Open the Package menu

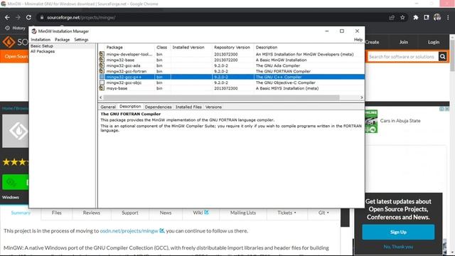pos(62,40)
